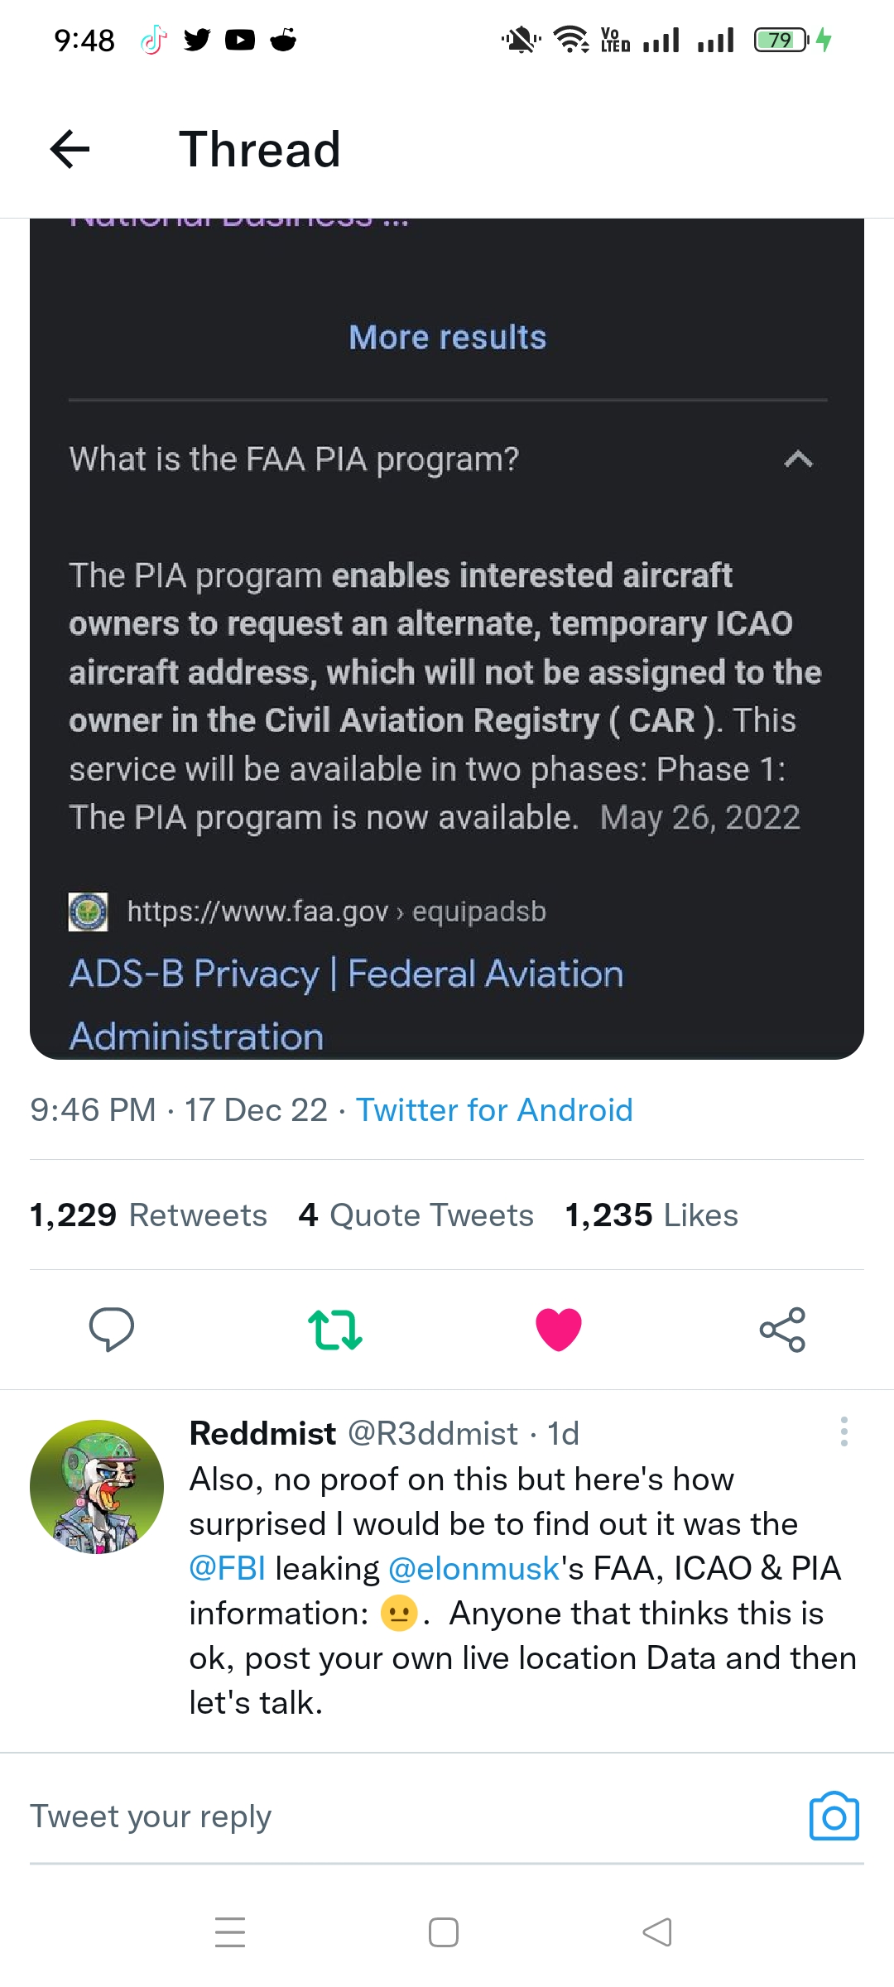
Task: Open the @FBI mention link
Action: (x=227, y=1568)
